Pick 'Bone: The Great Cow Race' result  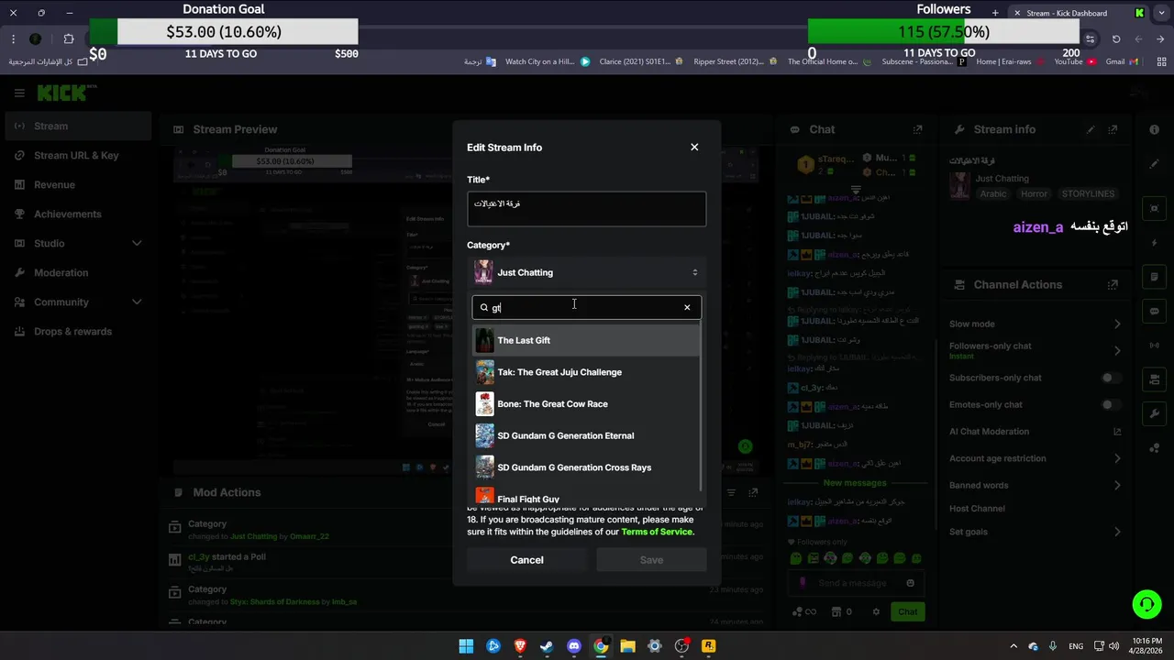[x=586, y=403]
